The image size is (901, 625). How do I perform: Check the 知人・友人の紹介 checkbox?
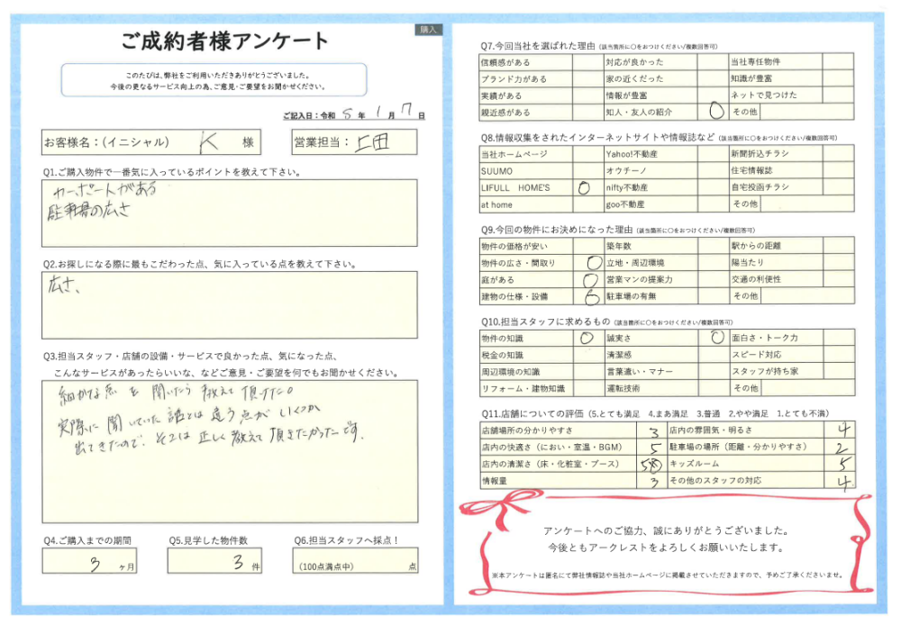pos(716,113)
